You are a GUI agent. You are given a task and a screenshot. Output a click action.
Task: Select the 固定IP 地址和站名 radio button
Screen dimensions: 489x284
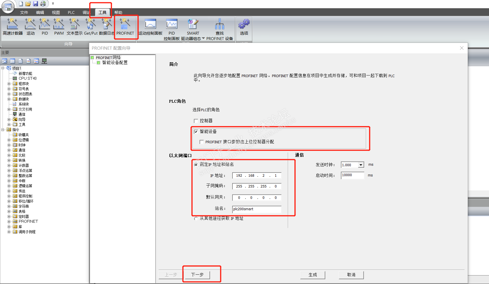click(196, 165)
